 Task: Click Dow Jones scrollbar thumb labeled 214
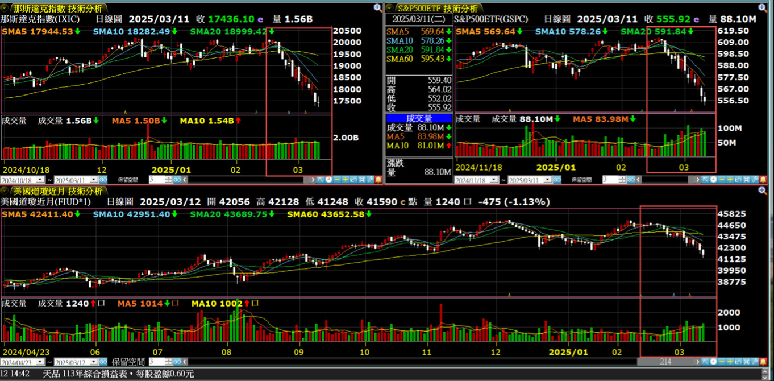click(x=665, y=362)
